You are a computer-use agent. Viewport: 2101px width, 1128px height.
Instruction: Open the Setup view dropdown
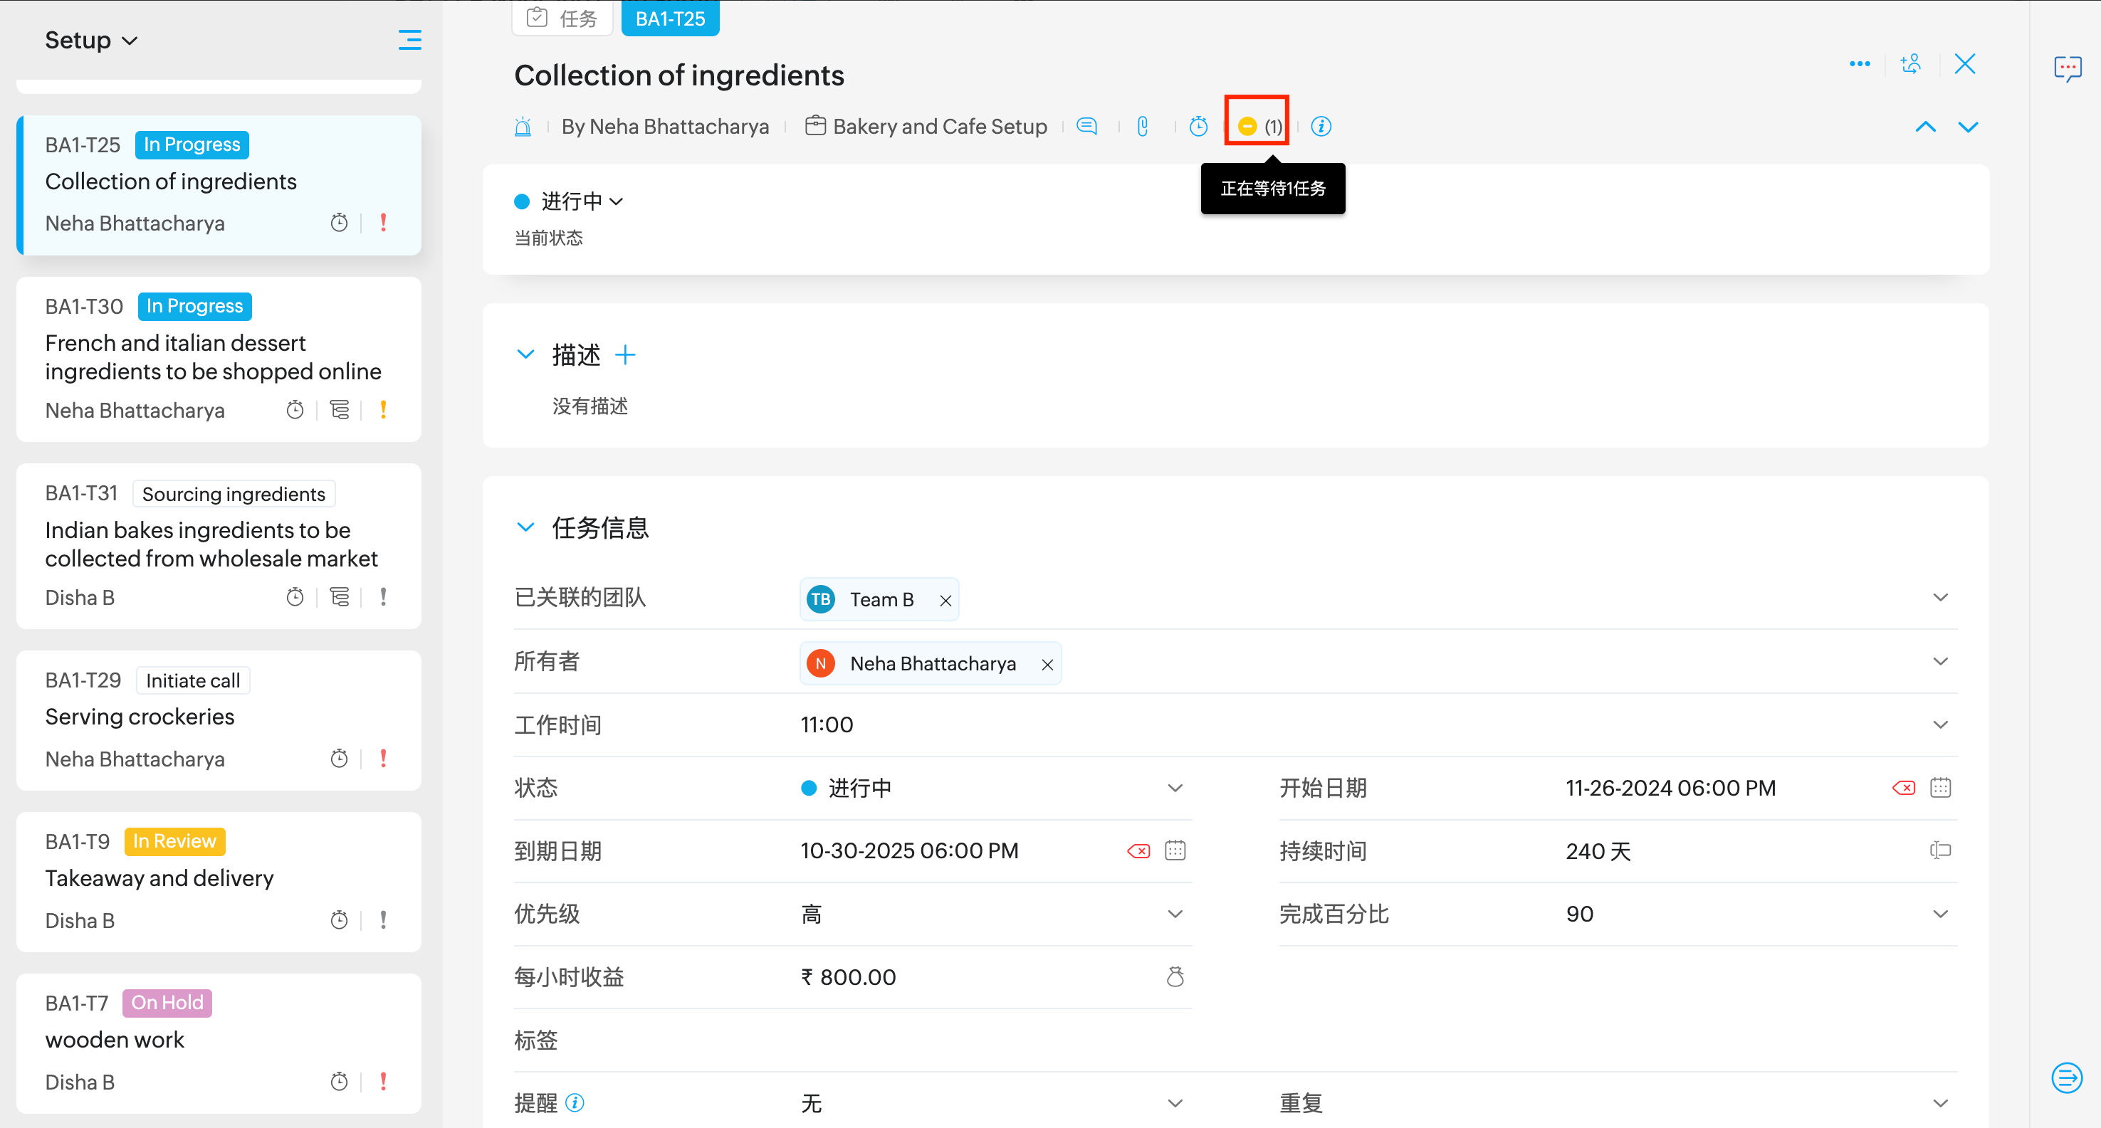[91, 40]
